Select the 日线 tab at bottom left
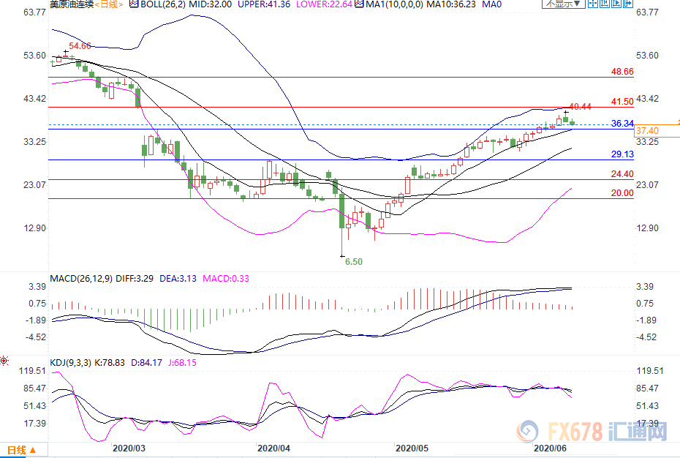680x458 pixels. coord(16,450)
